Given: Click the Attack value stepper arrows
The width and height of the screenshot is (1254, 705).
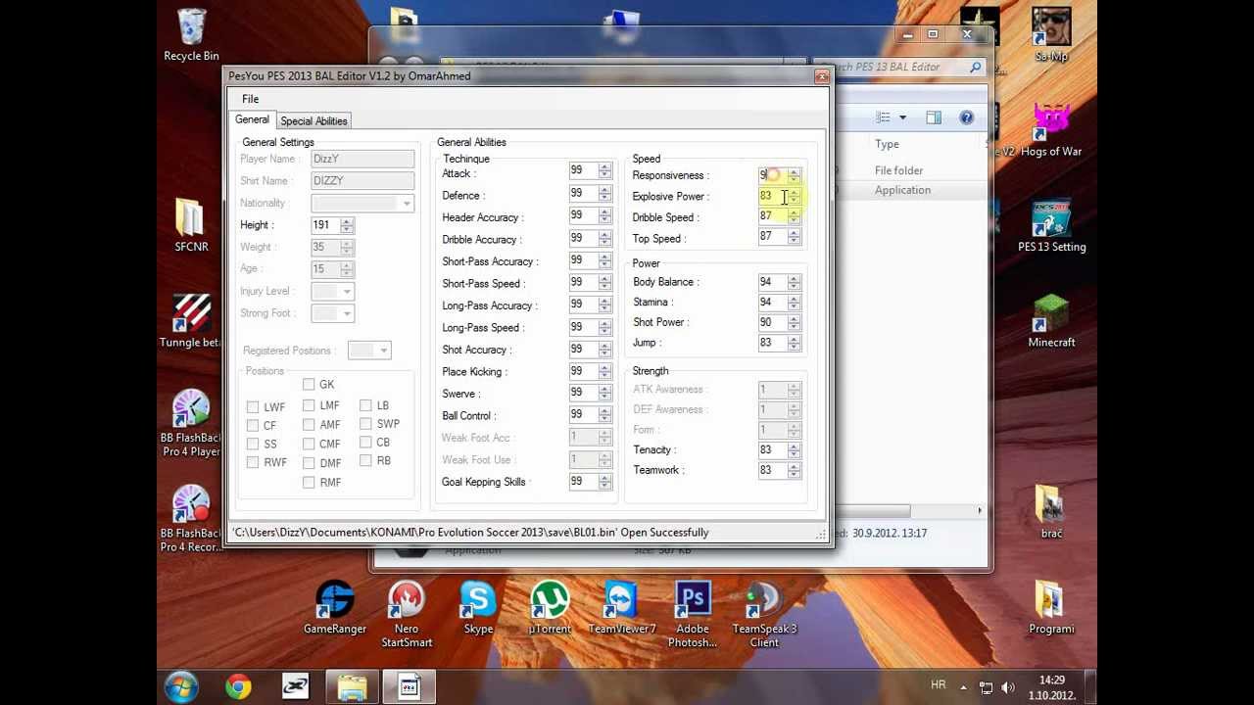Looking at the screenshot, I should [x=604, y=170].
